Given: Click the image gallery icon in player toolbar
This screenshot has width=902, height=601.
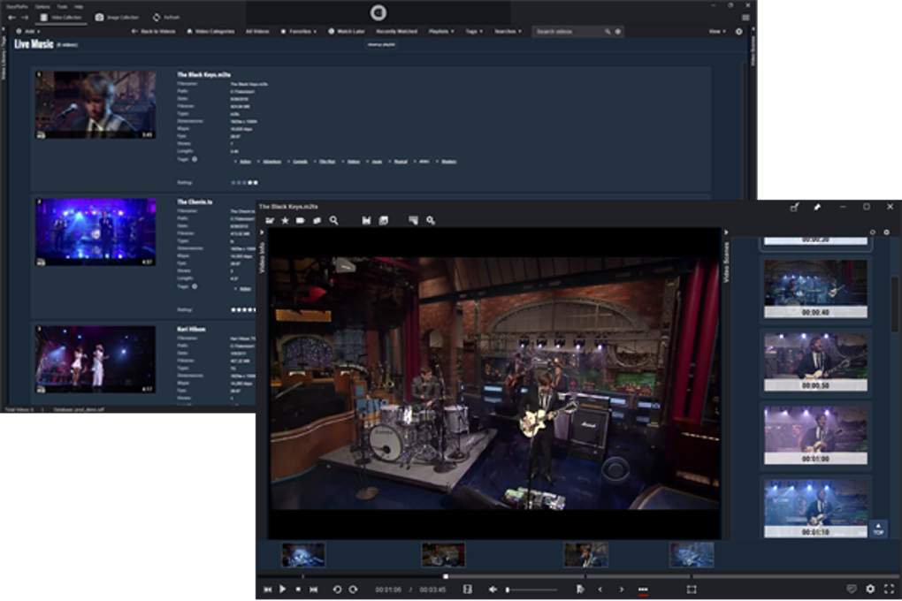Looking at the screenshot, I should pos(383,220).
